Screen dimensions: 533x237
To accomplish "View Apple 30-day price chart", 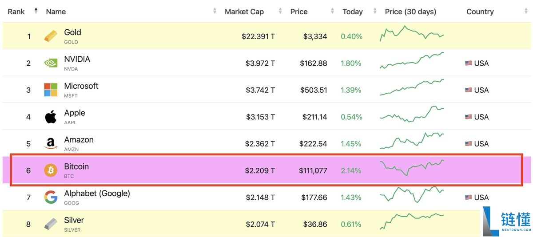I will (x=412, y=114).
